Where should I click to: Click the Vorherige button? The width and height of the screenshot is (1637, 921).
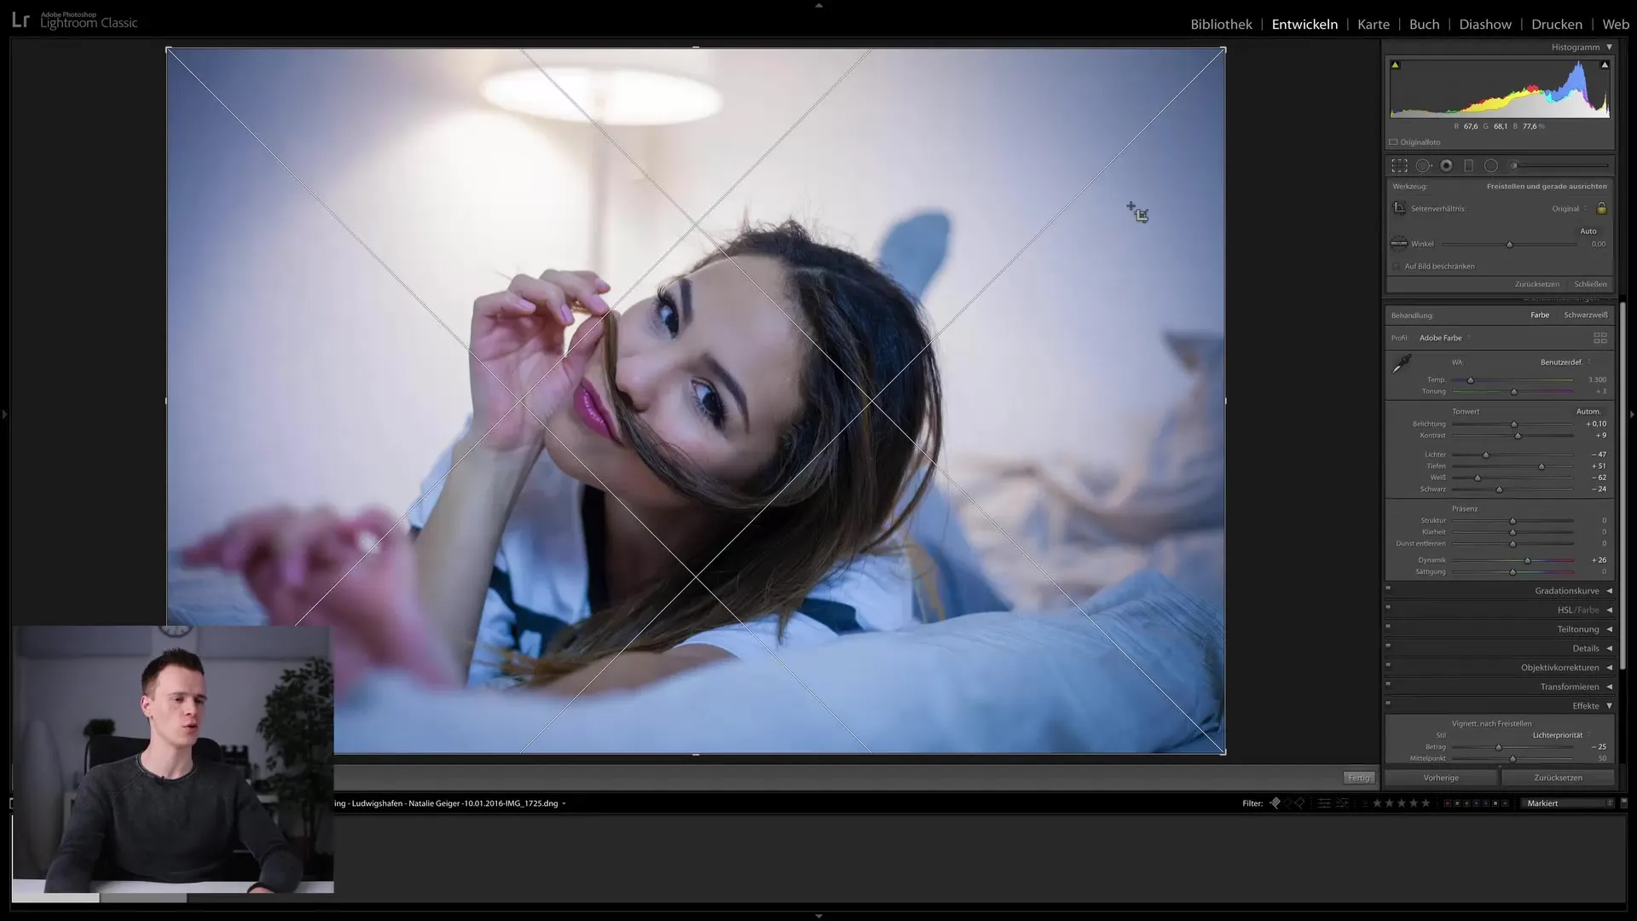[1441, 778]
